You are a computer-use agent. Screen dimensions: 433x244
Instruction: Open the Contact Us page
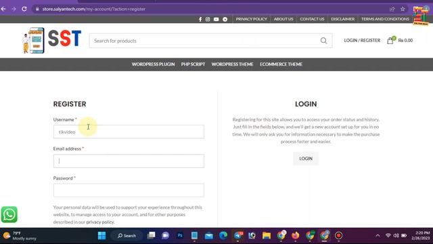coord(312,19)
